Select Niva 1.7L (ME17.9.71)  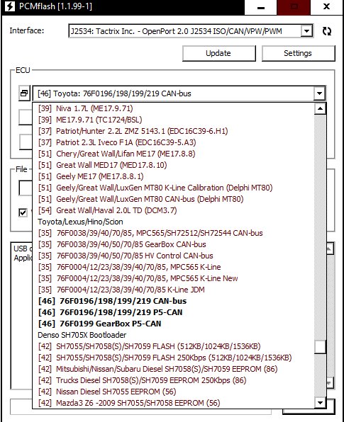point(173,108)
